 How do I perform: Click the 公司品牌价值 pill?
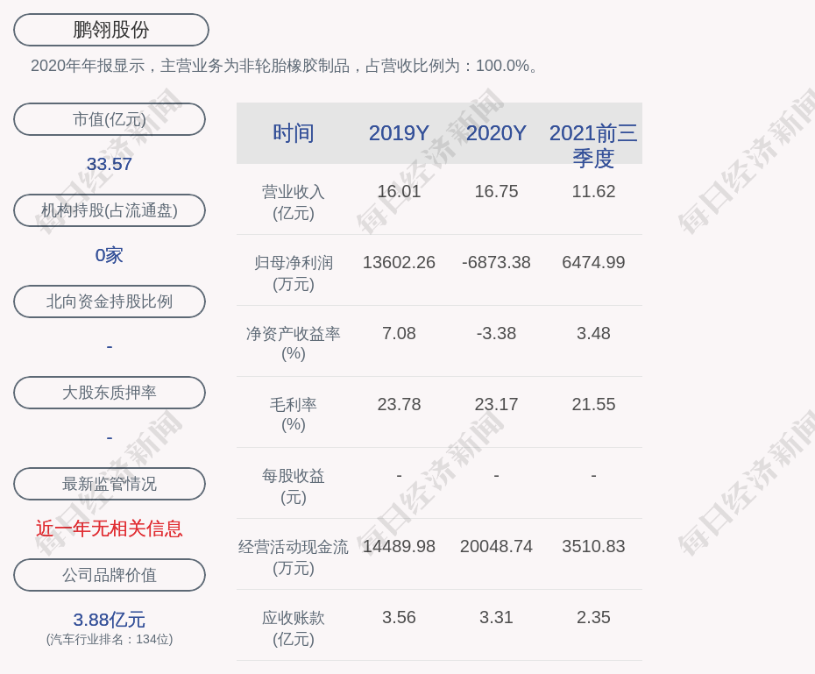[110, 575]
